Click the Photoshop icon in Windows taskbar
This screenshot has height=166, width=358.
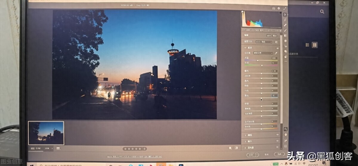(x=181, y=165)
